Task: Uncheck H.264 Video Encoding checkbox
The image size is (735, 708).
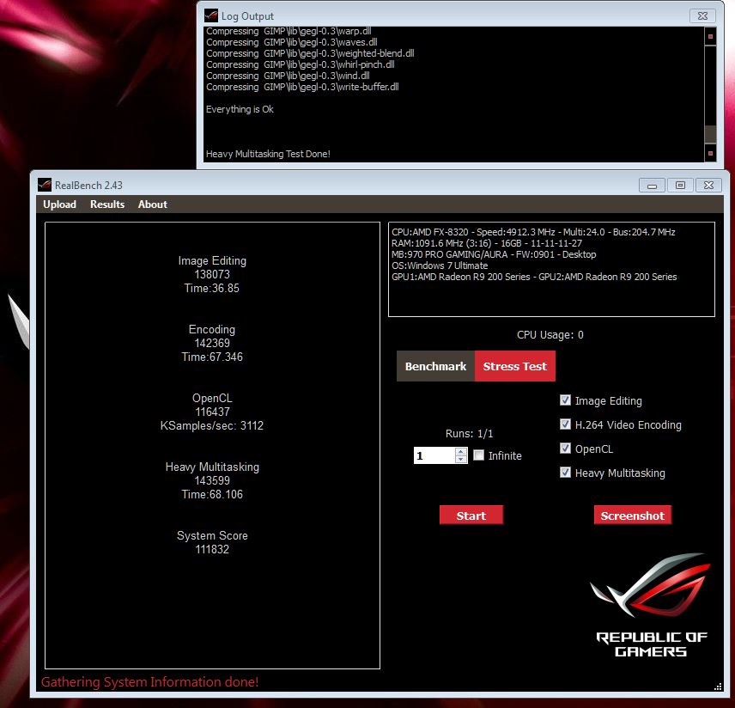Action: [565, 424]
